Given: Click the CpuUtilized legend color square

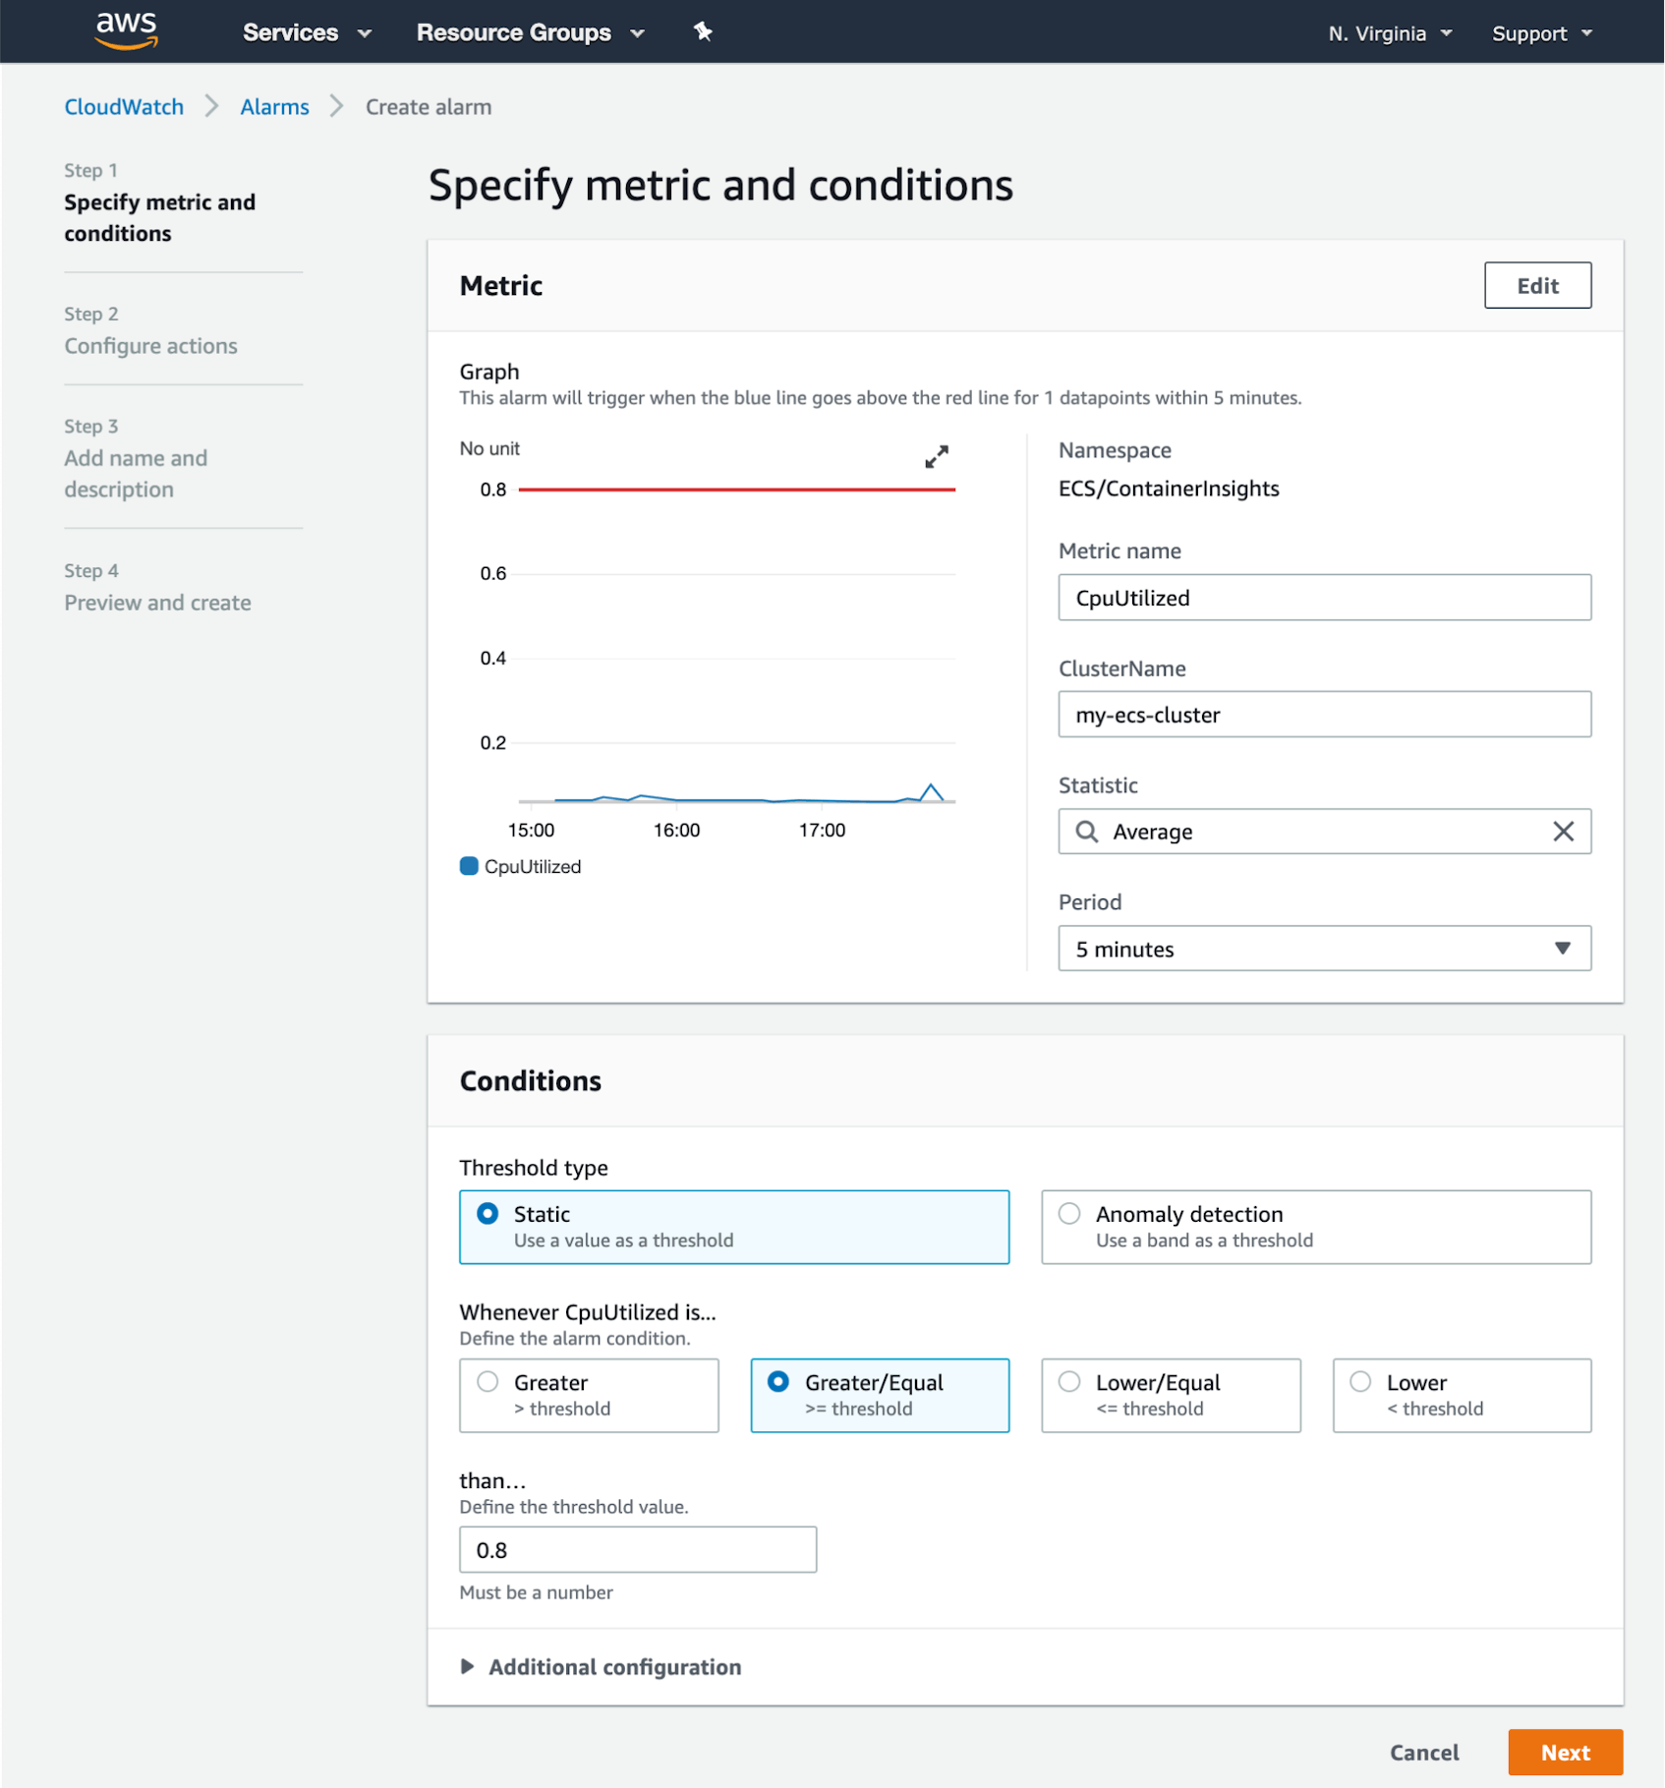Looking at the screenshot, I should 469,866.
